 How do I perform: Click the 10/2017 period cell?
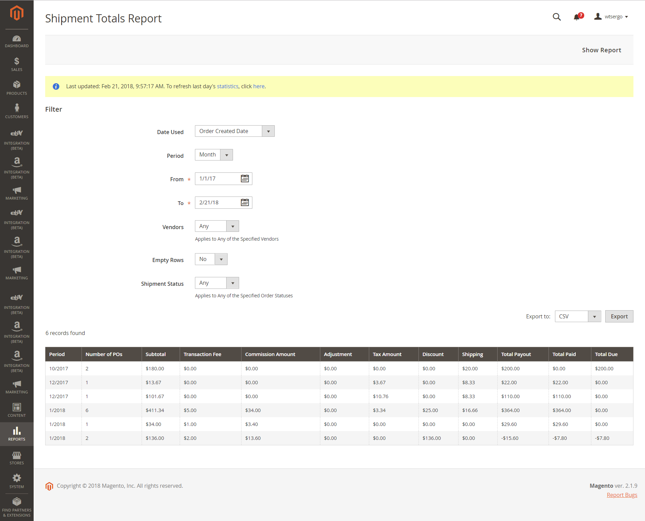click(64, 368)
